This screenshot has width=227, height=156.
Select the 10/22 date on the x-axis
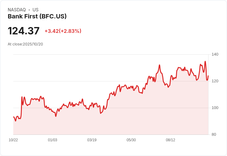[x=13, y=140]
